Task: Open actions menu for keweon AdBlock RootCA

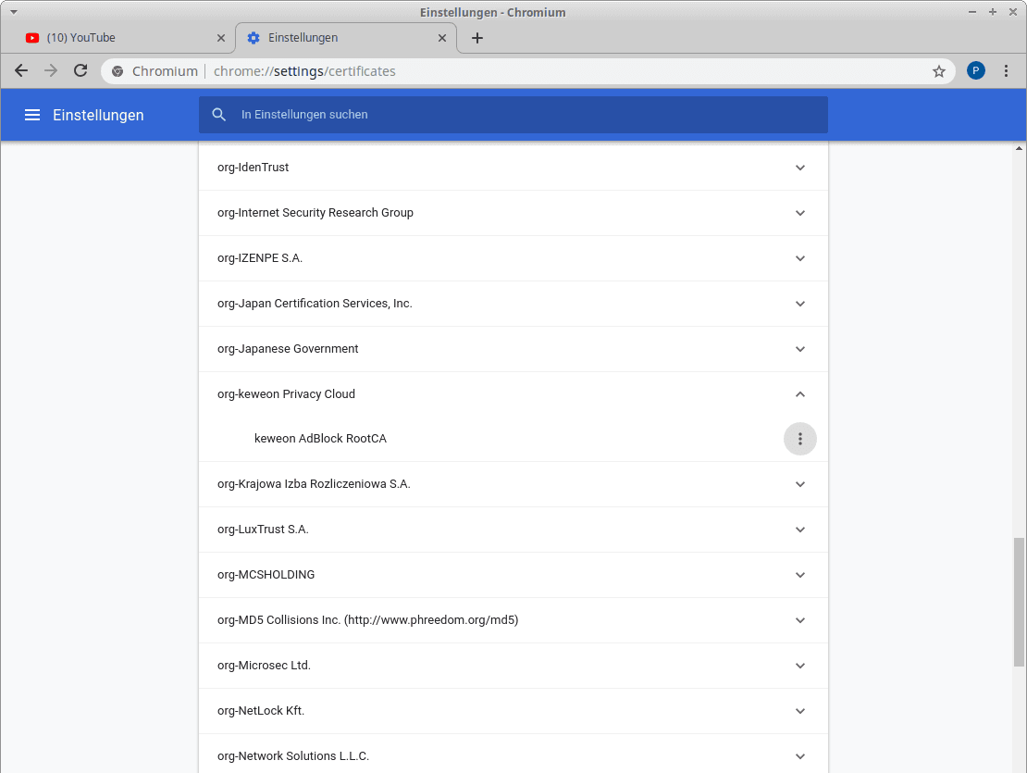Action: click(799, 439)
